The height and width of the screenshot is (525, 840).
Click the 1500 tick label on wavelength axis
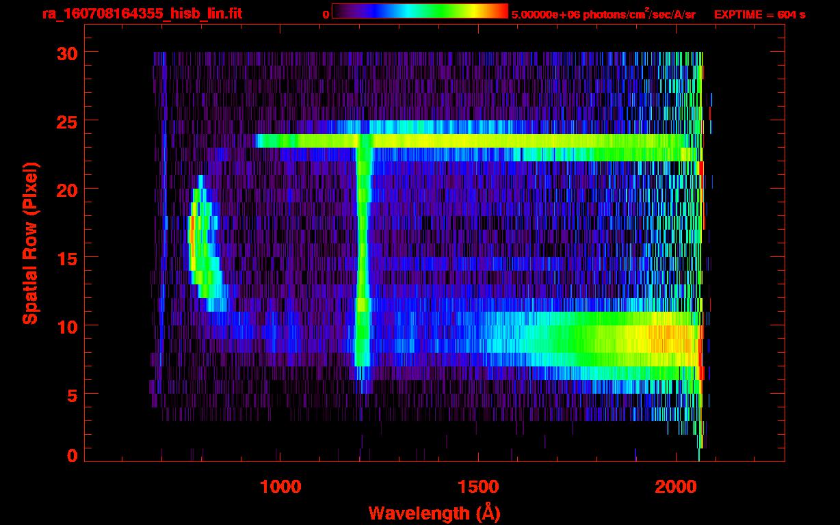(x=478, y=487)
